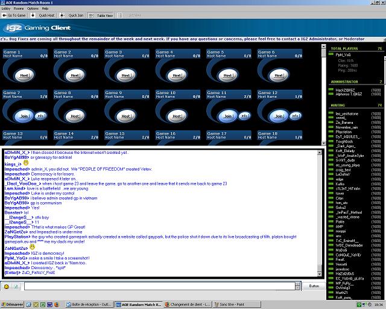The image size is (386, 309).
Task: Open the Rooms menu
Action: [20, 8]
